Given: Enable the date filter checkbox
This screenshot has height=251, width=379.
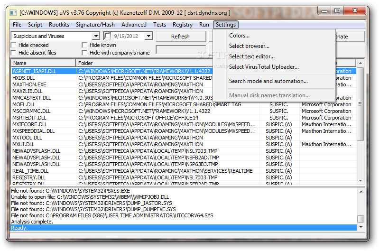Looking at the screenshot, I should point(108,36).
